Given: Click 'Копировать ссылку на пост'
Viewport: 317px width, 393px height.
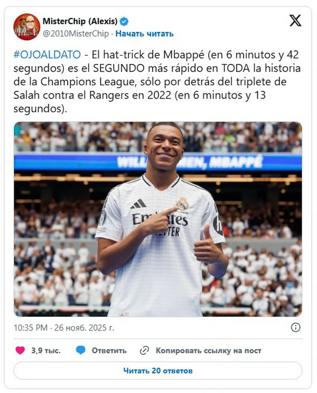Looking at the screenshot, I should pos(209,351).
